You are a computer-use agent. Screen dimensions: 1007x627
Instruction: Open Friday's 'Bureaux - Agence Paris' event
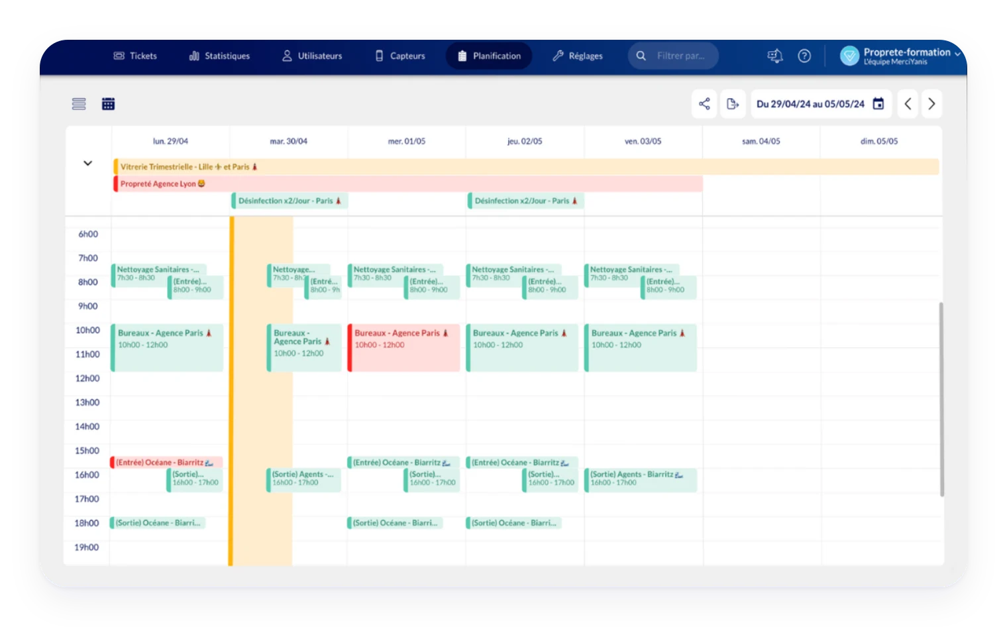coord(641,347)
